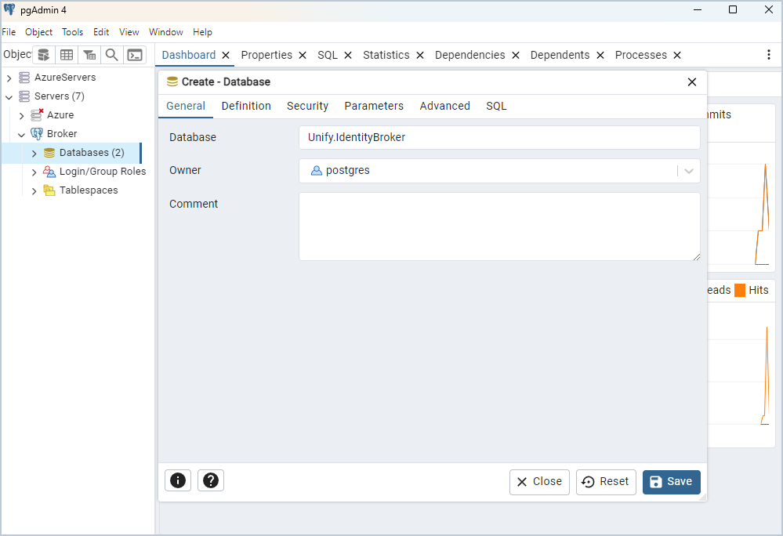
Task: Open the three-dot panel options menu
Action: [x=769, y=55]
